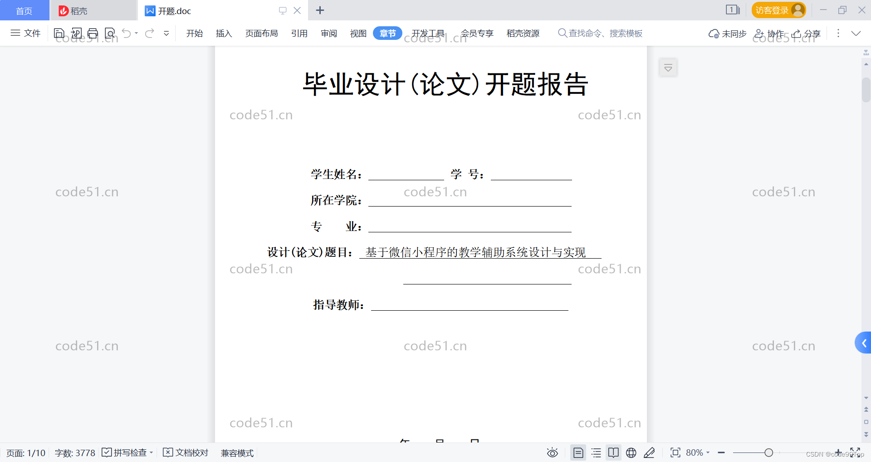
Task: Click the 协作 collaboration button
Action: click(769, 34)
